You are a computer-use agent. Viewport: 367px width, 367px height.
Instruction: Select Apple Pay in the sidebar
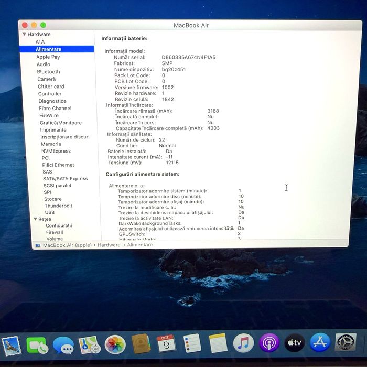click(x=48, y=57)
